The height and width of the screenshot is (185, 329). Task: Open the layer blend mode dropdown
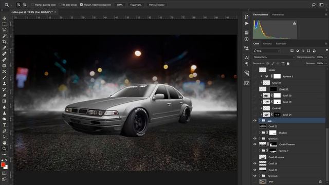(273, 57)
